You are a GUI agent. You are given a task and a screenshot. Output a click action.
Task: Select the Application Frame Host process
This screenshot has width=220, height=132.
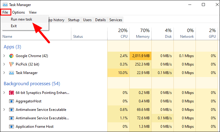pyautogui.click(x=109, y=127)
